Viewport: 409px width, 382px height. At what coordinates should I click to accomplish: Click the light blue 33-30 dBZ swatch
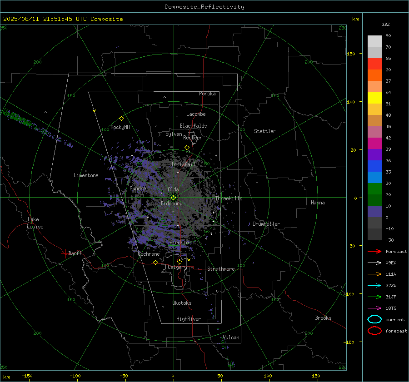374,178
